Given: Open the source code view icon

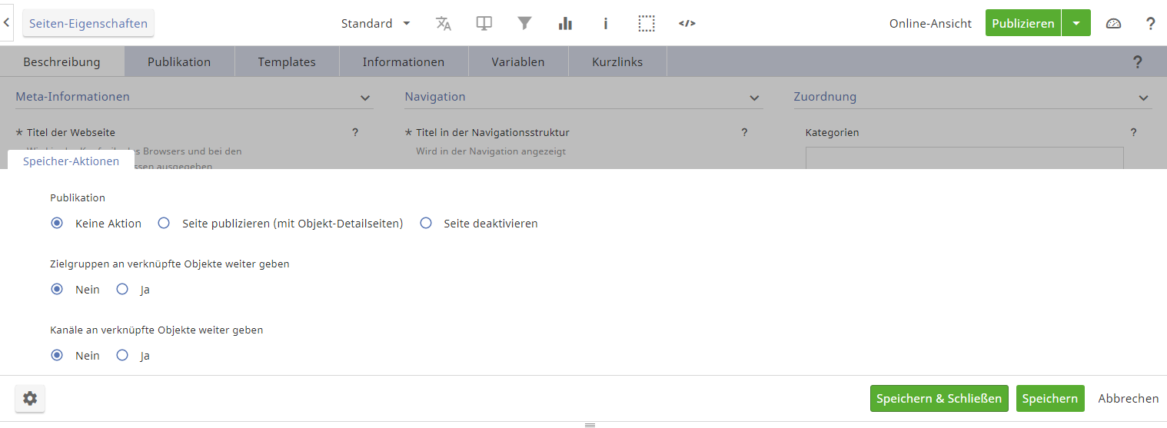Looking at the screenshot, I should coord(687,23).
